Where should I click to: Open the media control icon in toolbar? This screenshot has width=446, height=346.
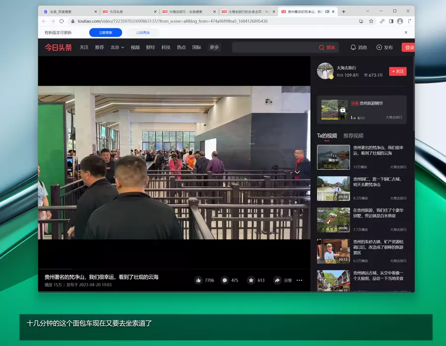pos(382,21)
